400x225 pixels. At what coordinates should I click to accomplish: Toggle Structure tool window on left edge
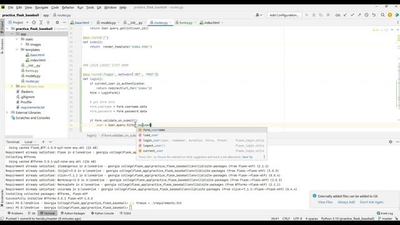(2, 46)
